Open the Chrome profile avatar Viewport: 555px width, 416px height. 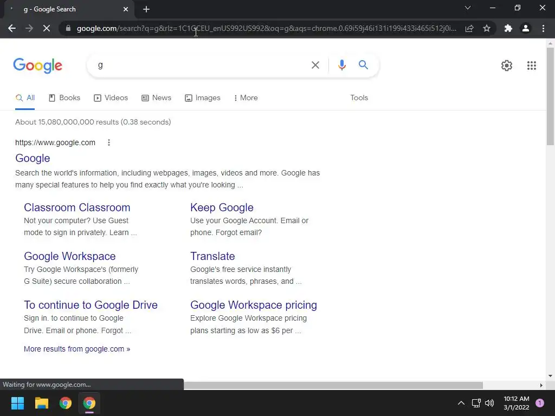tap(526, 28)
